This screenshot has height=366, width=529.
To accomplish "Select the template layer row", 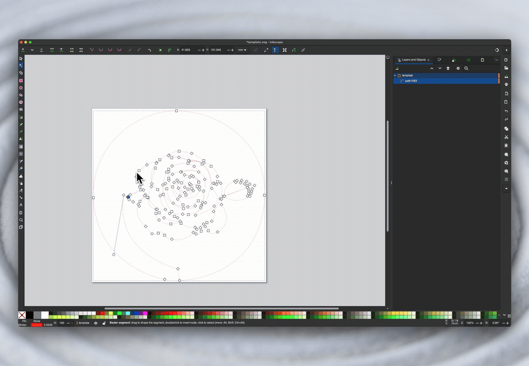I will [x=446, y=76].
